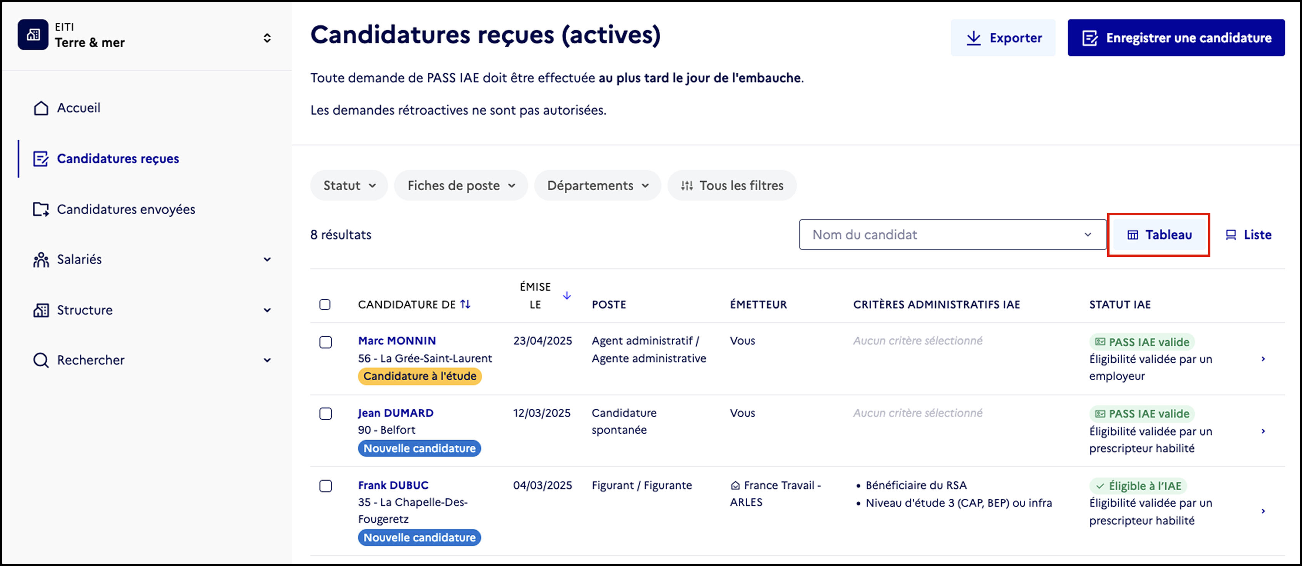
Task: Sort by Émise le down arrow
Action: coord(567,295)
